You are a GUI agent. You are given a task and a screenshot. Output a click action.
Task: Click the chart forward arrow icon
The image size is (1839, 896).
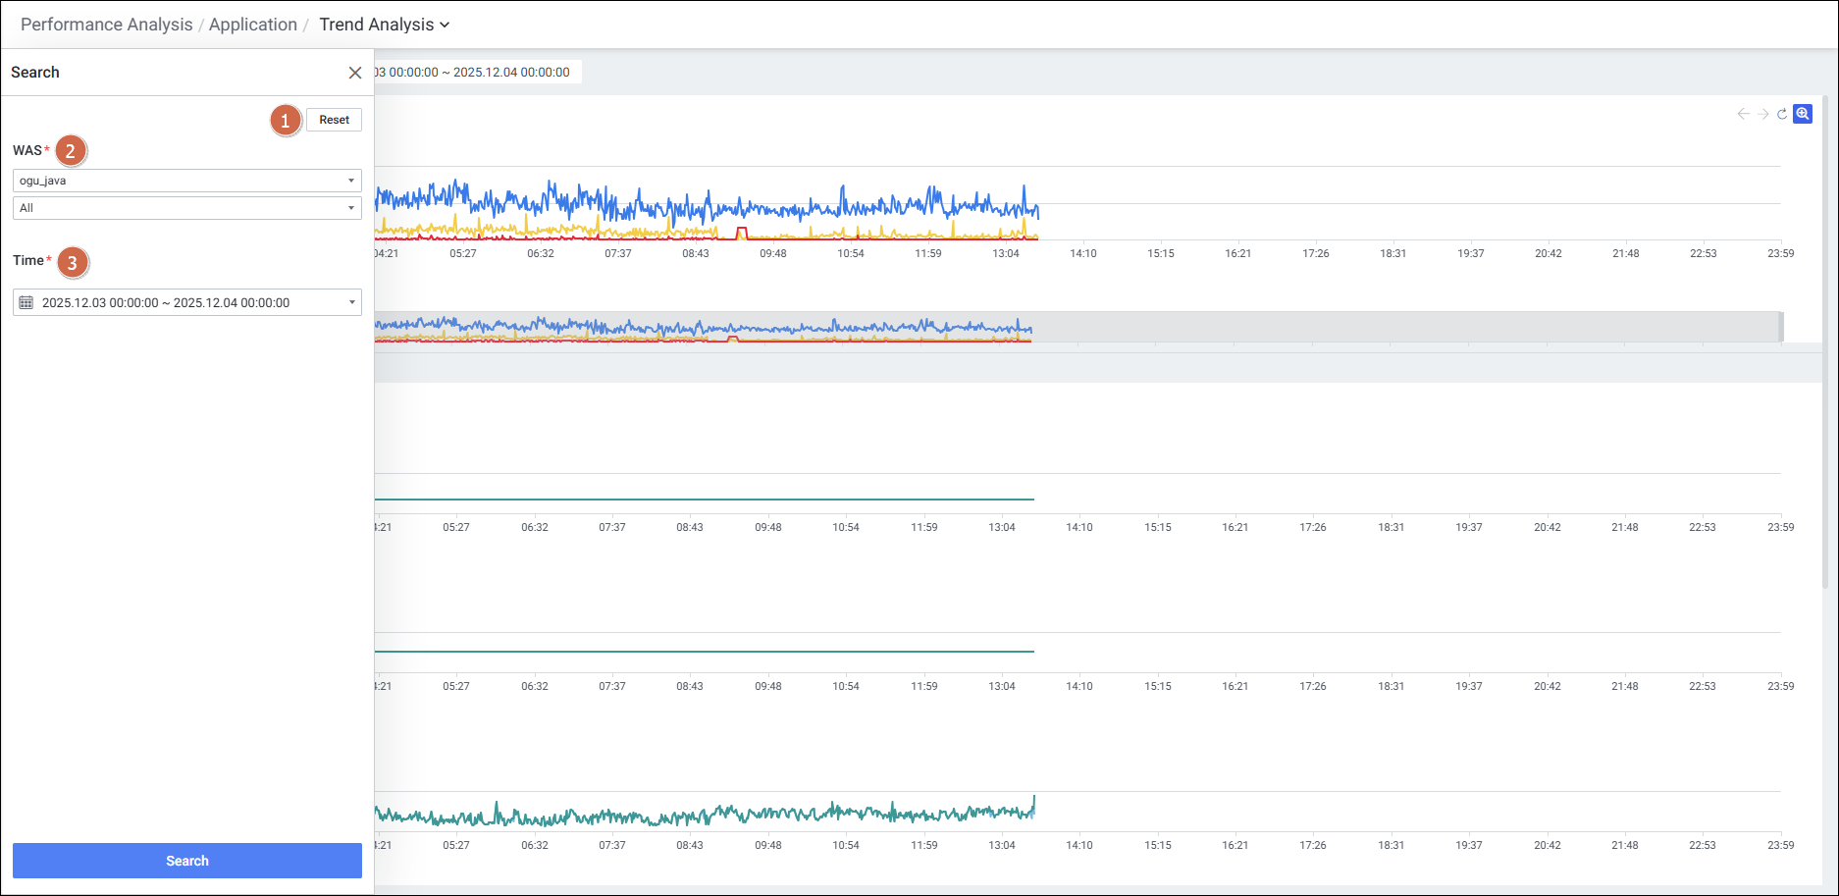click(x=1762, y=114)
